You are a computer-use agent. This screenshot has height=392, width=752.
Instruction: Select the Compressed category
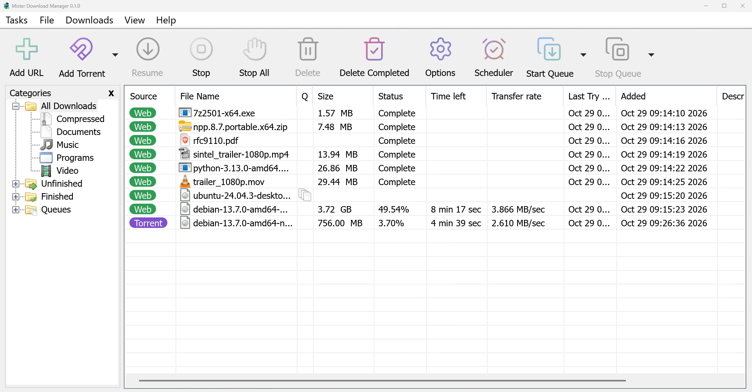pyautogui.click(x=80, y=119)
